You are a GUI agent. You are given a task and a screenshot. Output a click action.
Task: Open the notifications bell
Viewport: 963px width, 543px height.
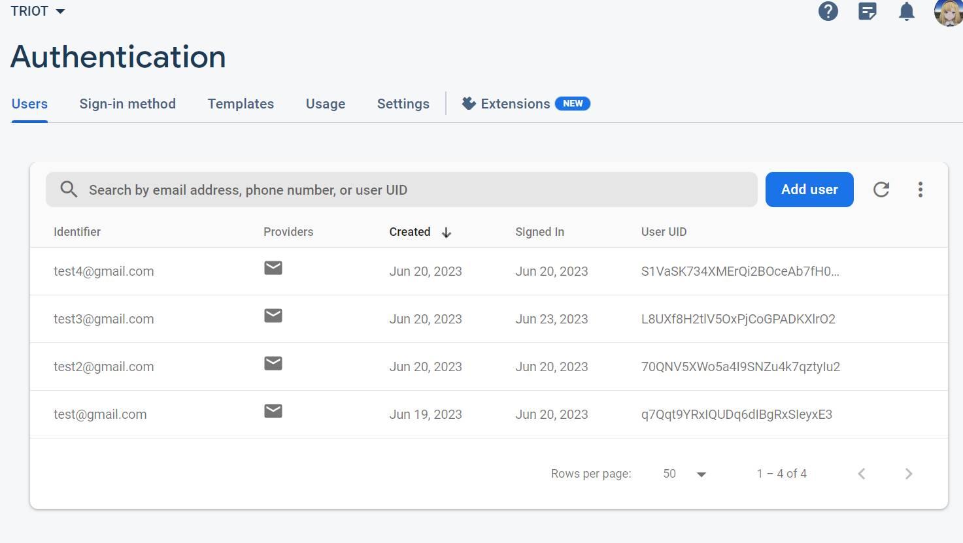click(907, 11)
